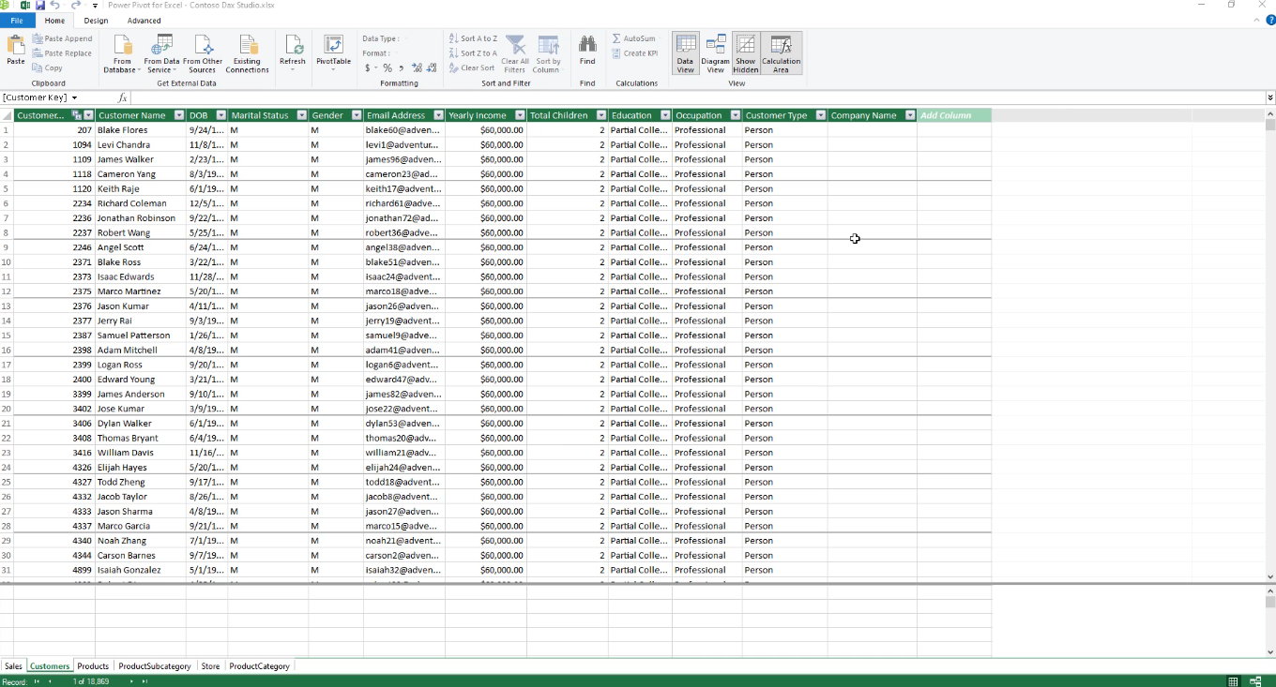Click the Undo icon

tap(55, 6)
